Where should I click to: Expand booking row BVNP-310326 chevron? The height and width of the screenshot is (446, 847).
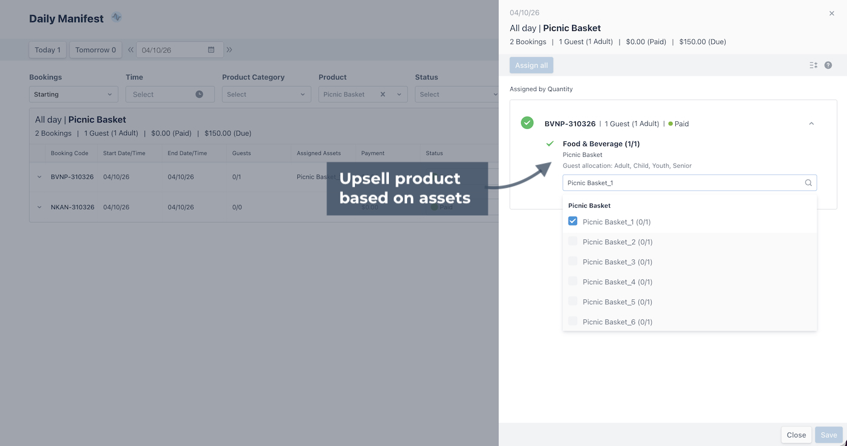[x=39, y=177]
